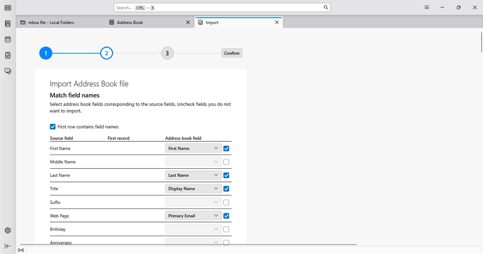This screenshot has width=483, height=254.
Task: Open the Chat space in sidebar
Action: (x=8, y=71)
